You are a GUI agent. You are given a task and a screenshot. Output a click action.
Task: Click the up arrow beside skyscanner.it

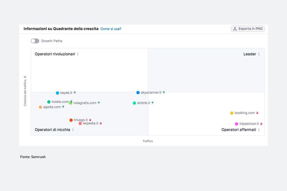coord(164,92)
